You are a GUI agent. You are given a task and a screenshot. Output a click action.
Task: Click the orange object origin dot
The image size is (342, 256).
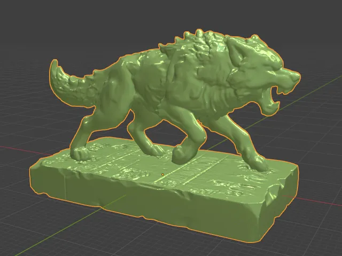tap(162, 174)
